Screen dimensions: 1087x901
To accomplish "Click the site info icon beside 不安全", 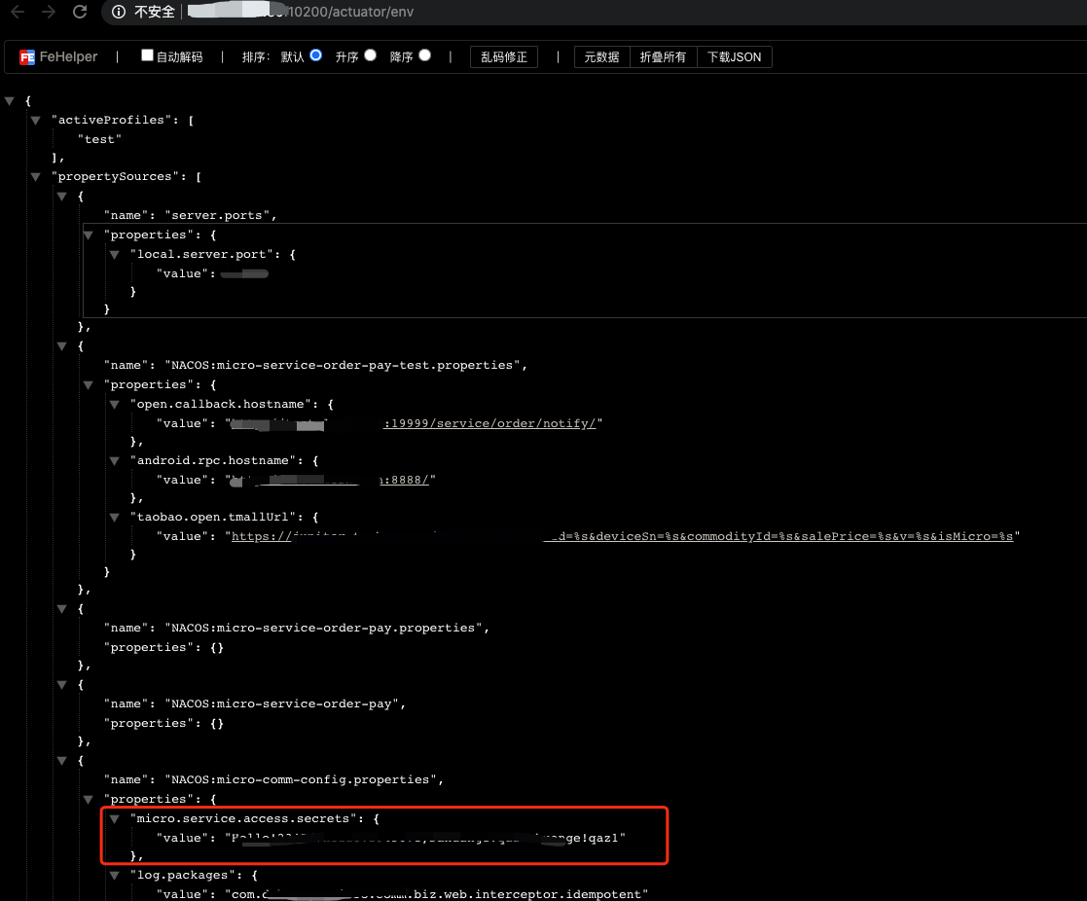I will 119,12.
